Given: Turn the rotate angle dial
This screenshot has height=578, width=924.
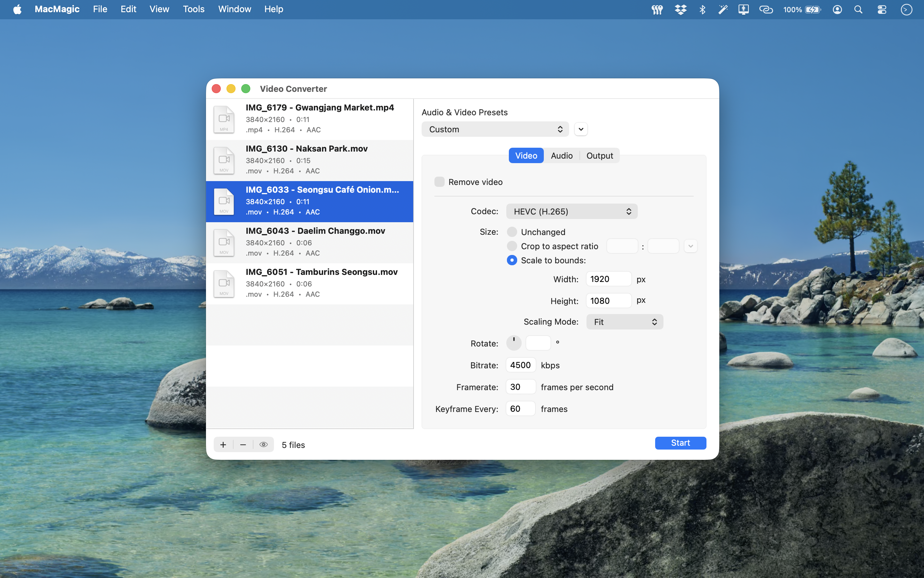Looking at the screenshot, I should point(514,343).
